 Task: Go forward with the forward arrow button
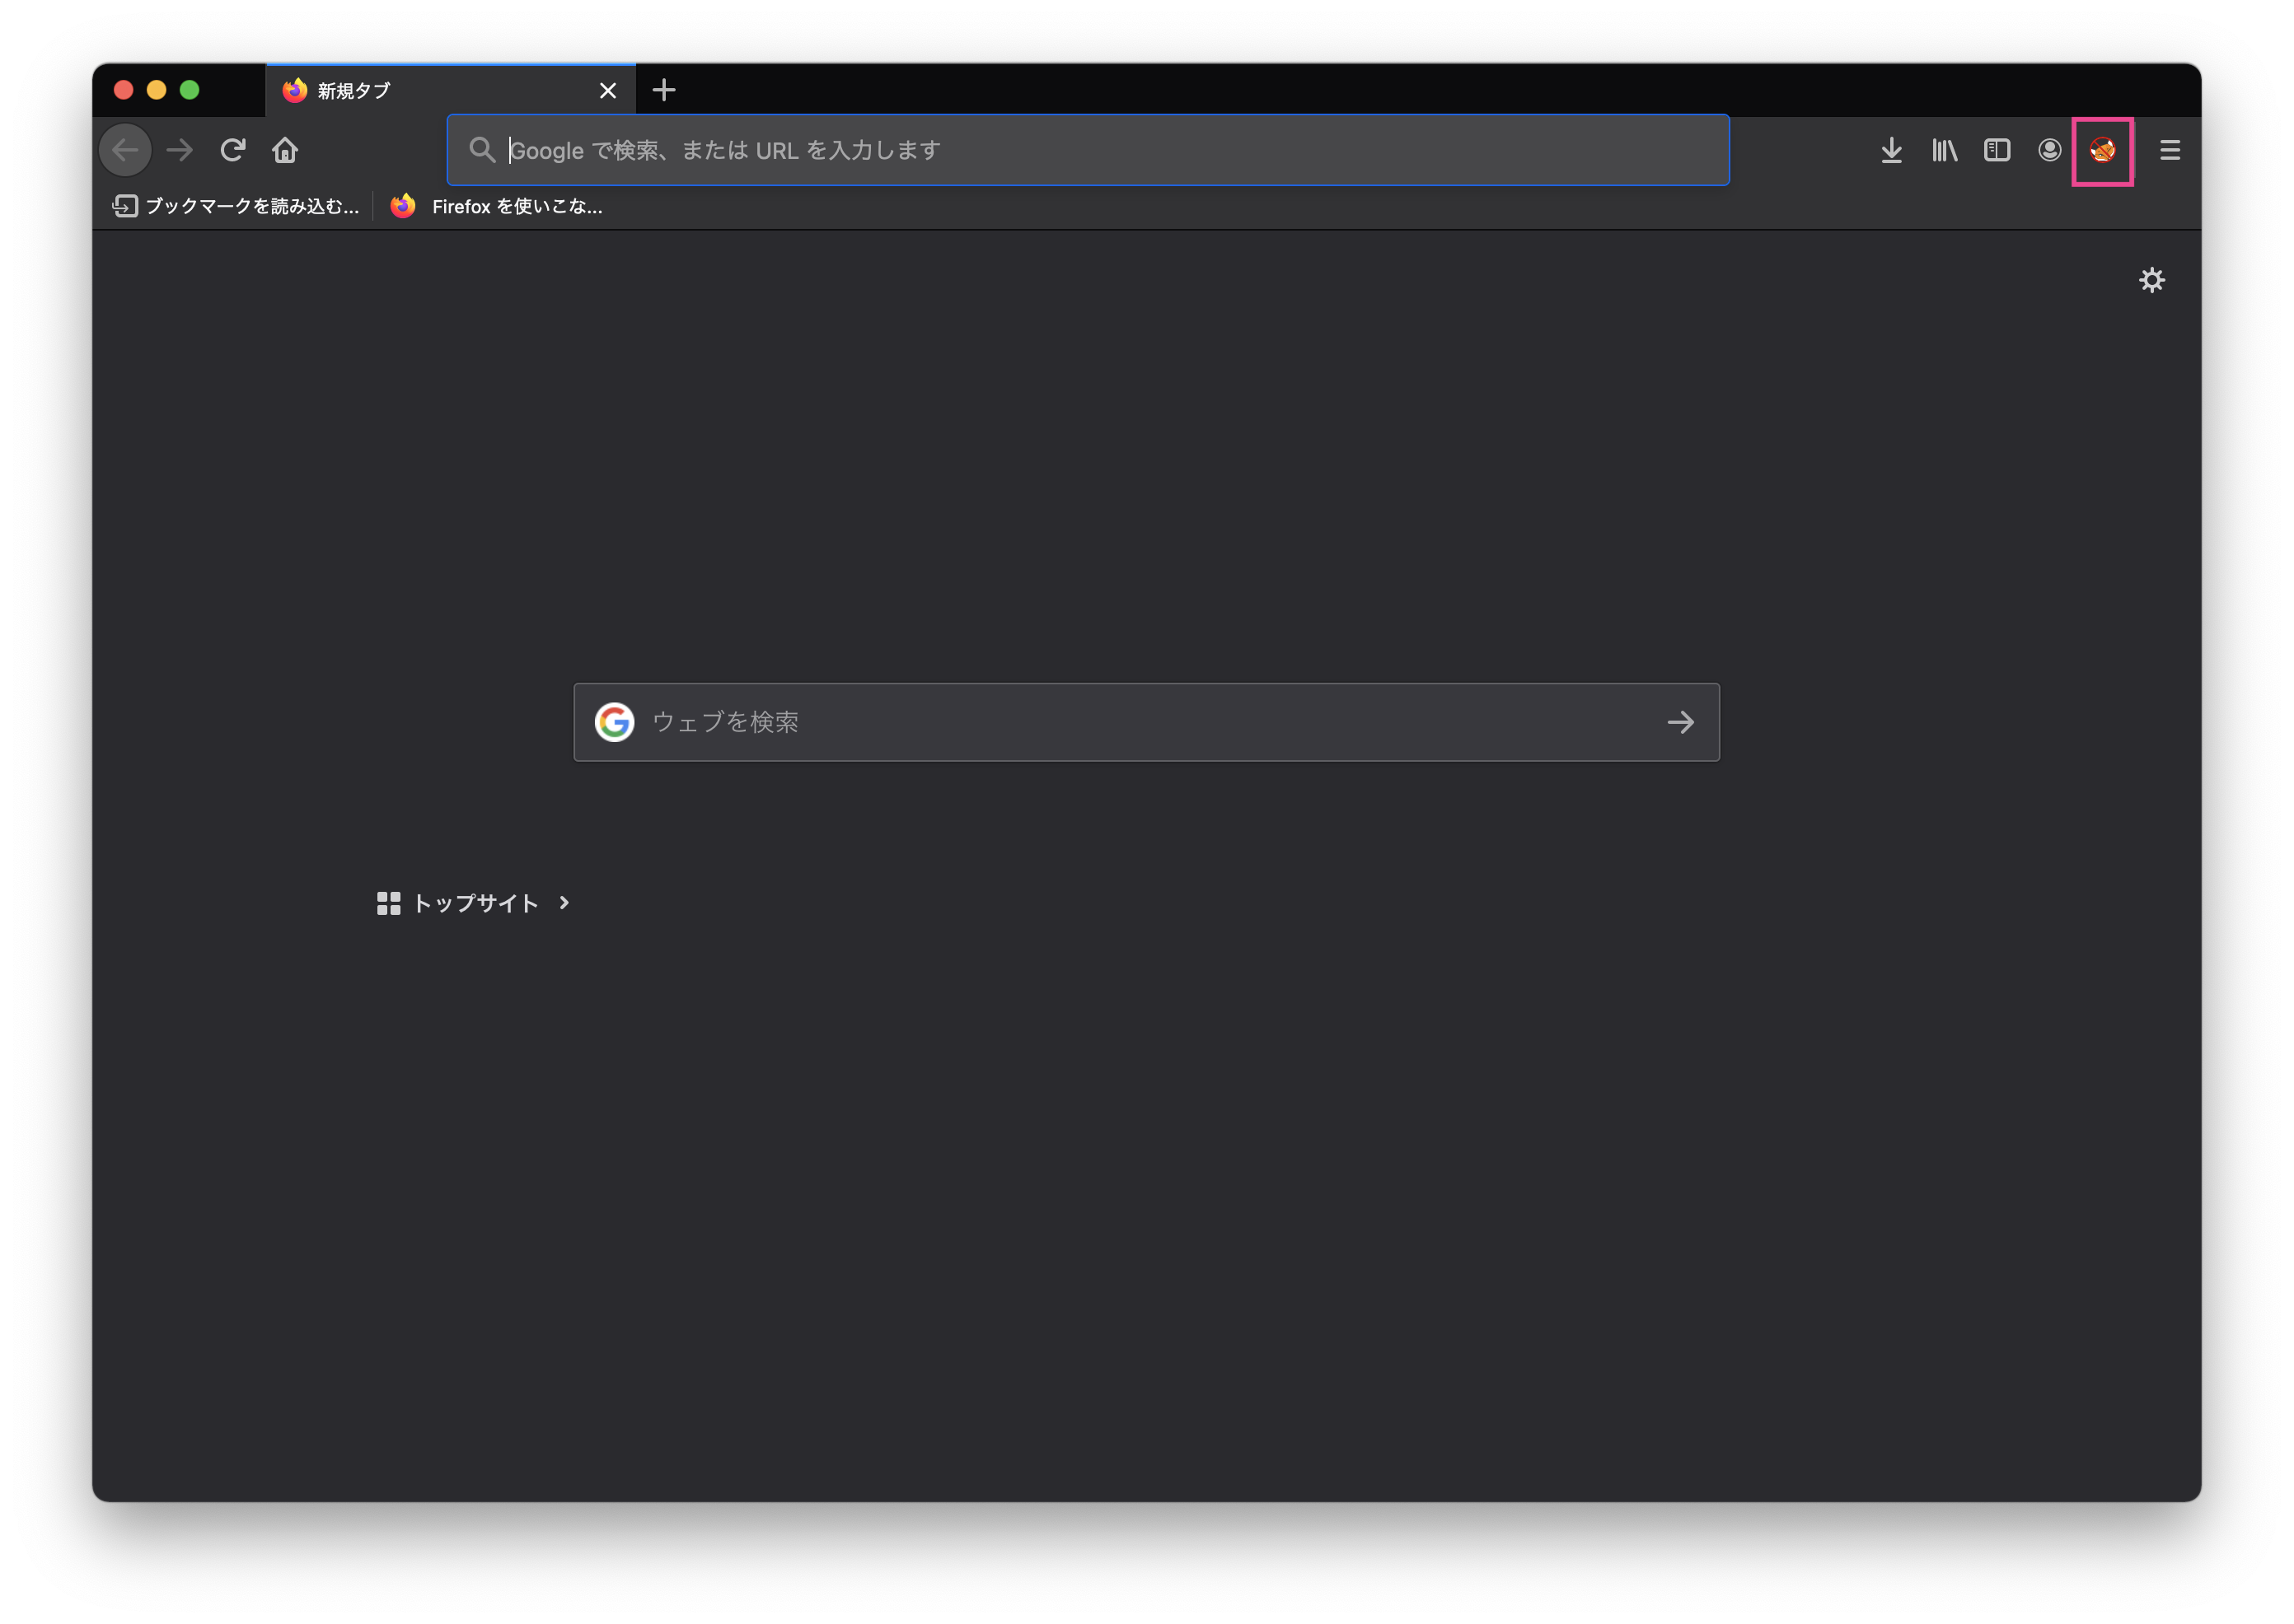click(x=180, y=150)
